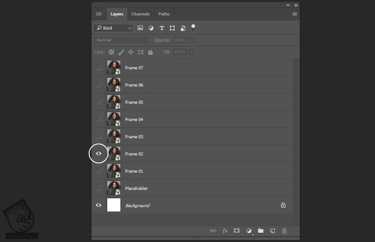The width and height of the screenshot is (375, 242).
Task: Filter layers by pixel layer icon
Action: click(140, 28)
